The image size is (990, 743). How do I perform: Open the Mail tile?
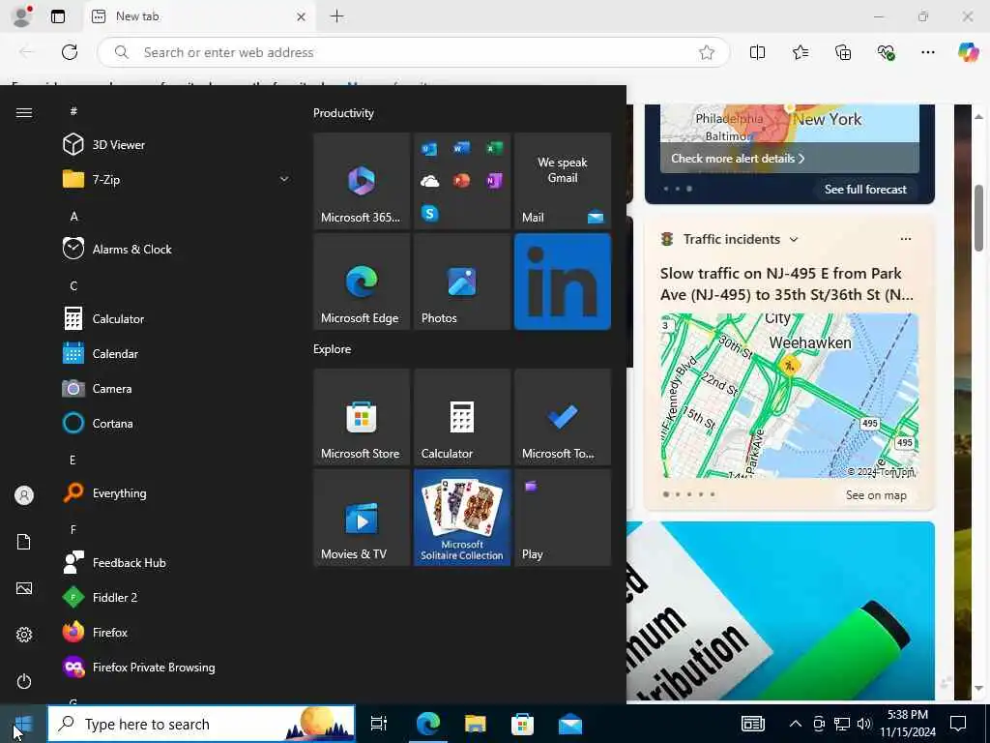coord(563,181)
